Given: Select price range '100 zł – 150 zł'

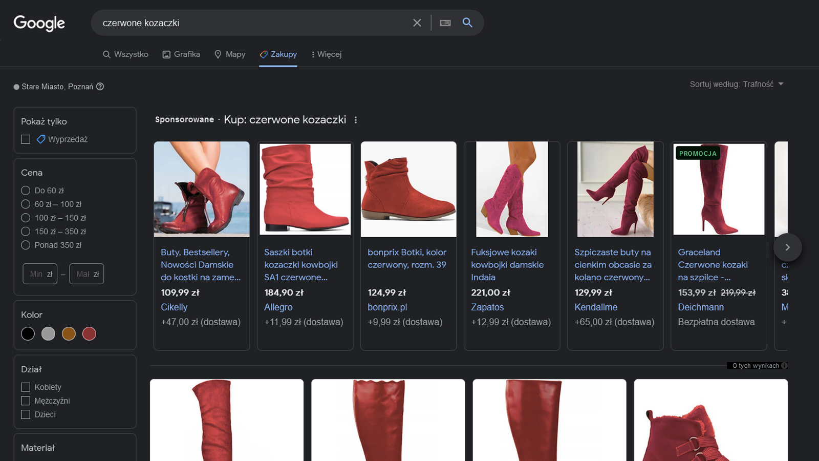Looking at the screenshot, I should [26, 218].
